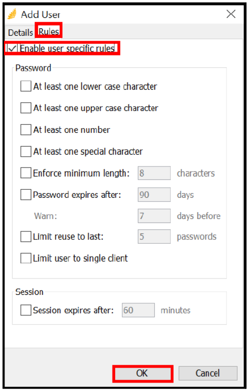The height and width of the screenshot is (391, 249).
Task: Switch to the Details tab
Action: 20,32
